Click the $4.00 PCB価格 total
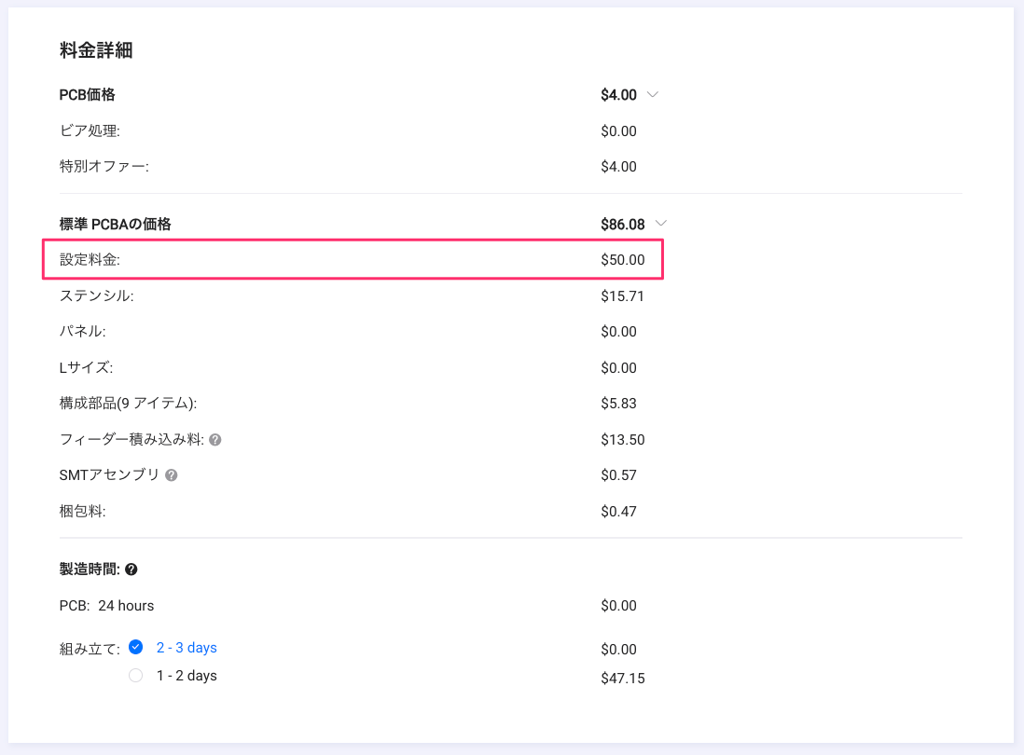Screen dimensions: 1024x755 click(x=619, y=95)
